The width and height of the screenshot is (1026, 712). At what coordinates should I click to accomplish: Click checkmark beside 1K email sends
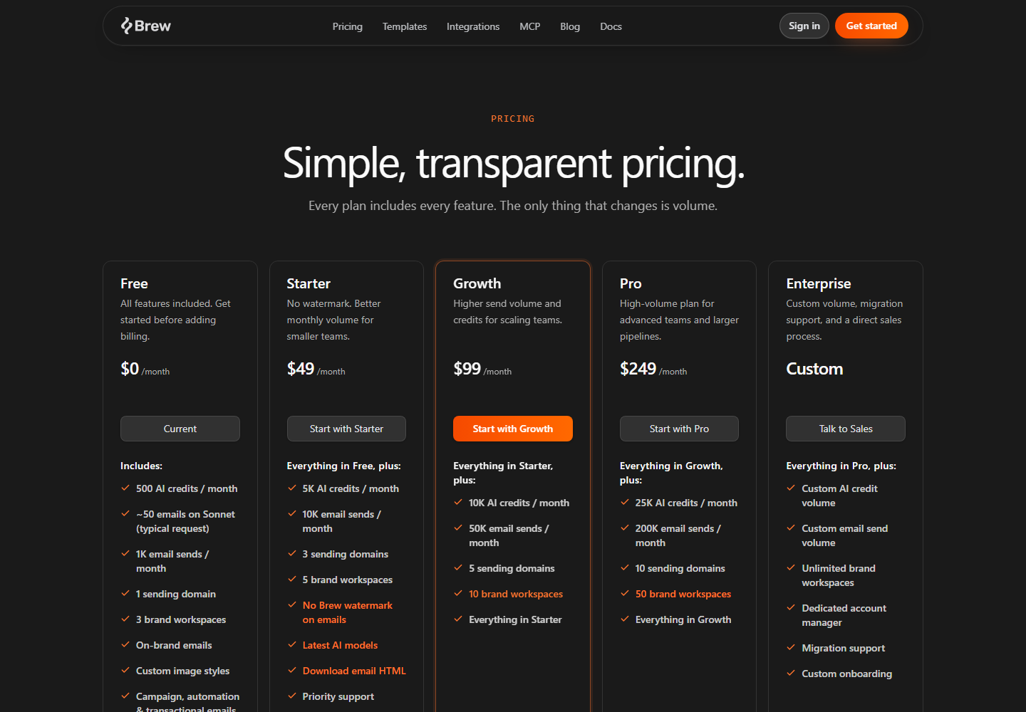(x=125, y=554)
